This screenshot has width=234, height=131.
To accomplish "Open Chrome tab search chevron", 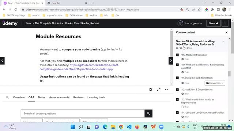I will pyautogui.click(x=205, y=3).
